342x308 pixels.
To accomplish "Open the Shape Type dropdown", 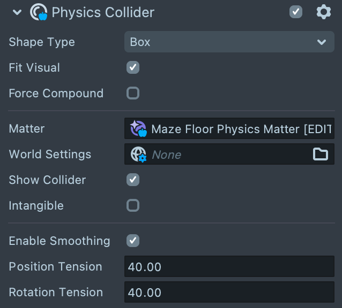I will pyautogui.click(x=229, y=42).
